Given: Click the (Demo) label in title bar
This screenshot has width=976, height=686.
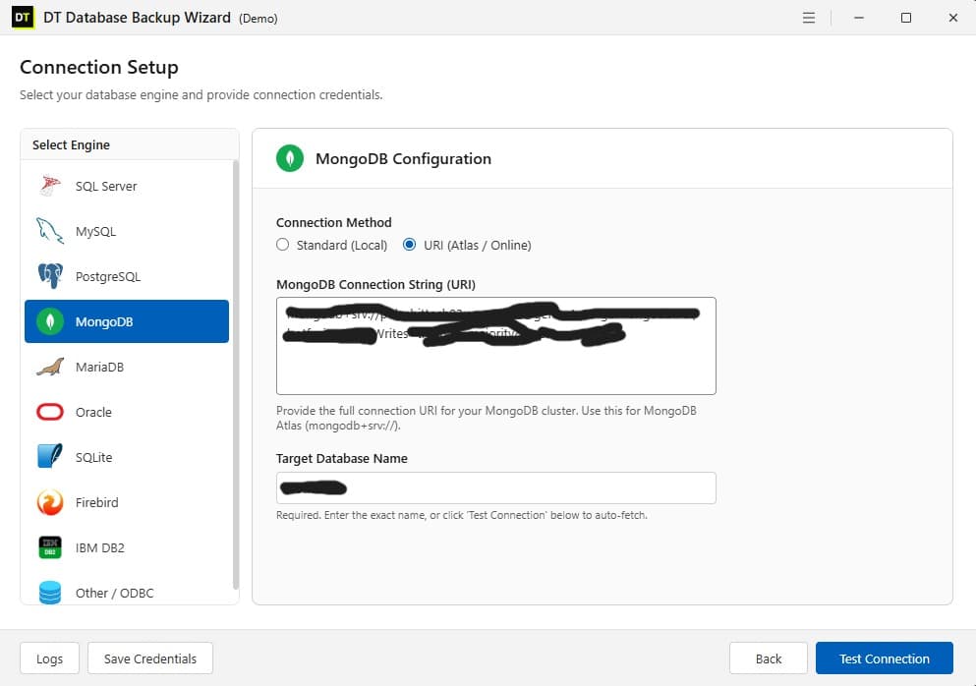Looking at the screenshot, I should pos(258,19).
